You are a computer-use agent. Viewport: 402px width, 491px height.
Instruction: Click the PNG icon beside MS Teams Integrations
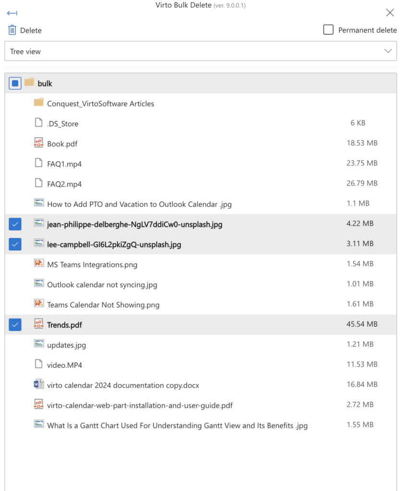click(x=38, y=263)
